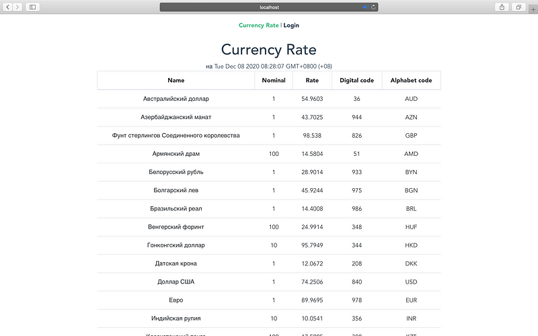The image size is (538, 336).
Task: Click the Name column header
Action: click(x=176, y=80)
